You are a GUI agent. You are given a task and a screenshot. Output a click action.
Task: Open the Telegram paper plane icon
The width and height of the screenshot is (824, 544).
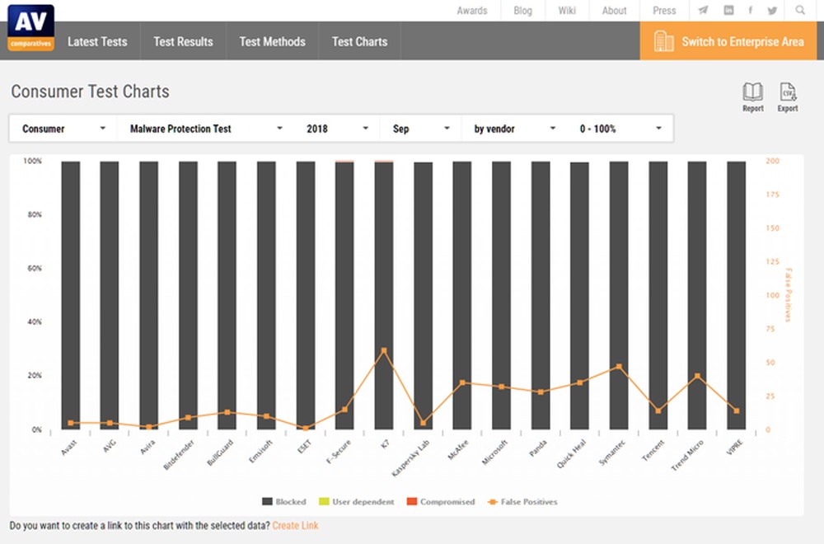pos(703,11)
